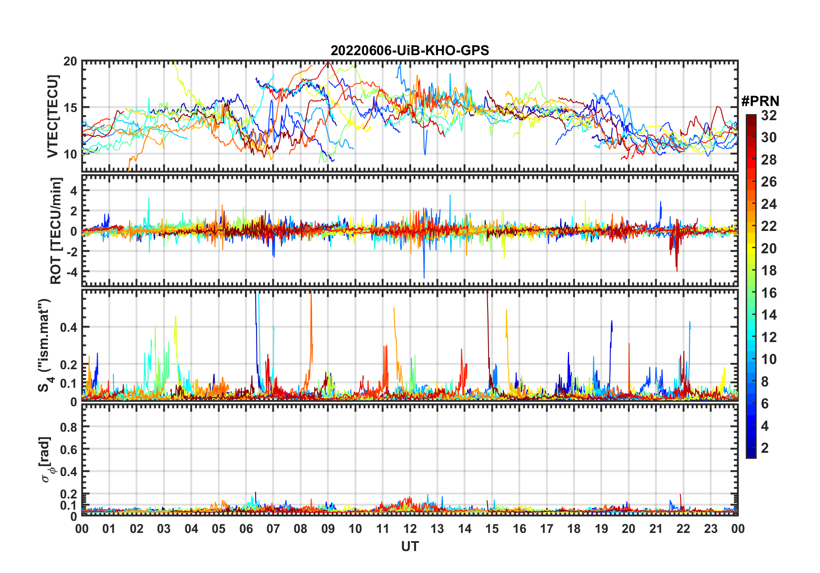Click the "0.2" tick on sigma-phi axis
Image resolution: width=820 pixels, height=573 pixels.
point(69,494)
